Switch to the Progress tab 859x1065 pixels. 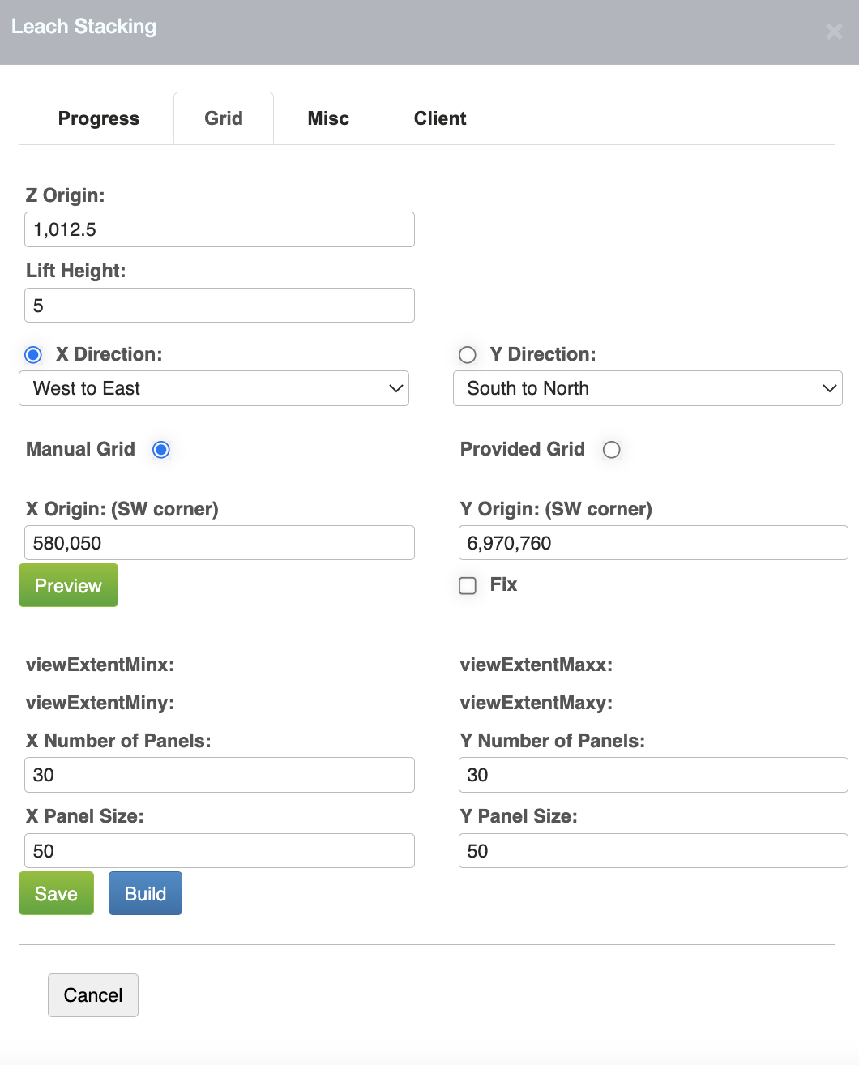[98, 118]
